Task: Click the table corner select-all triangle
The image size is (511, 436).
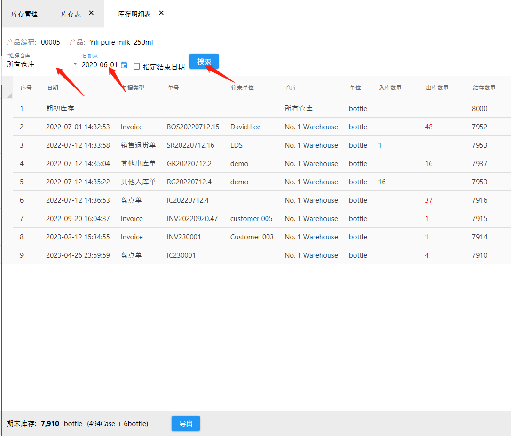Action: [9, 95]
